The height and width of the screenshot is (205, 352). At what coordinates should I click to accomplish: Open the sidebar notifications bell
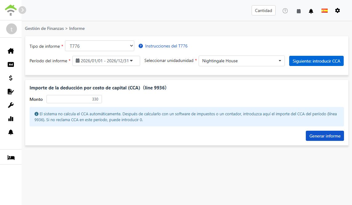tap(11, 132)
